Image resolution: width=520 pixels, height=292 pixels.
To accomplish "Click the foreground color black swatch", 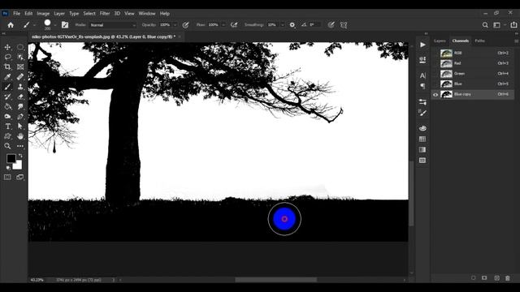I will point(11,158).
